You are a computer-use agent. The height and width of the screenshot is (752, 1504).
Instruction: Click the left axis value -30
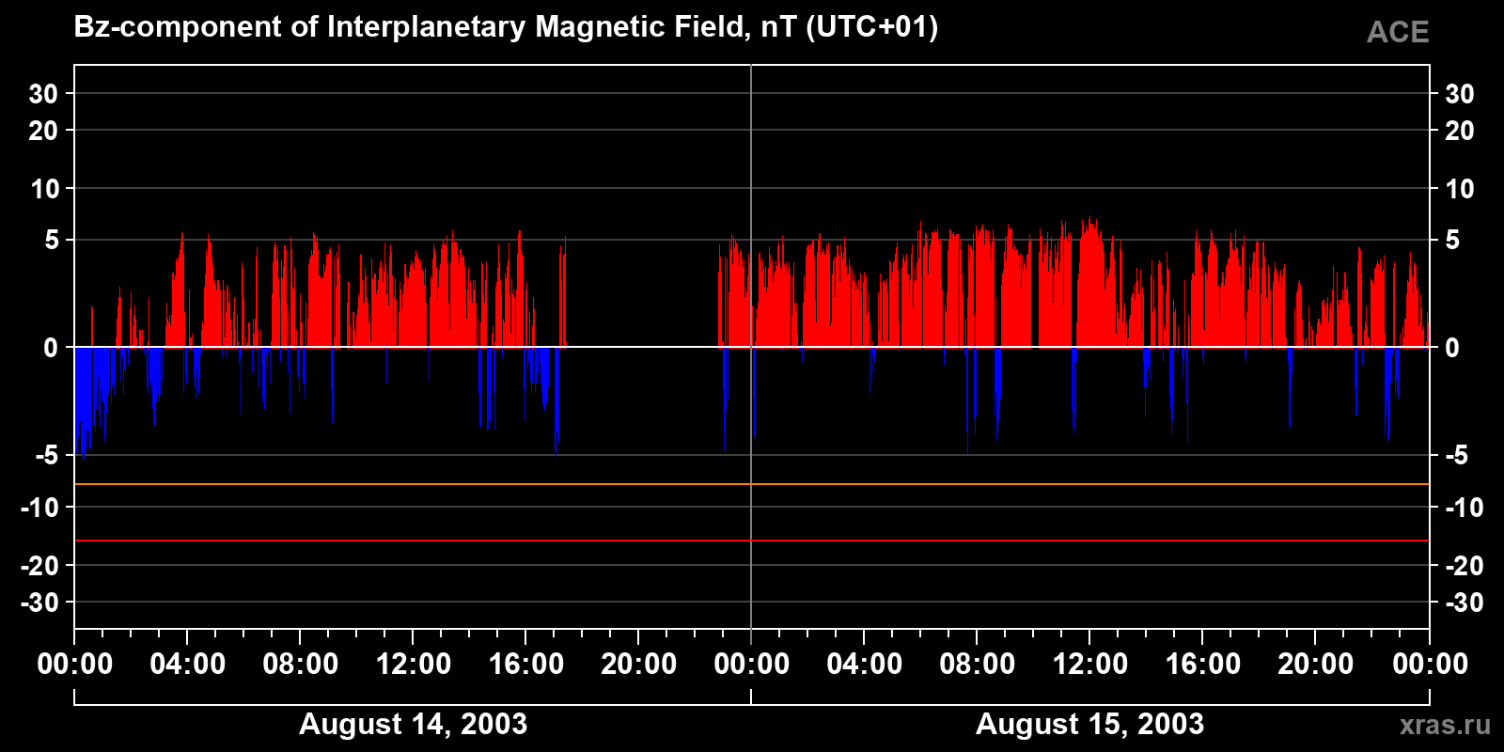39,603
